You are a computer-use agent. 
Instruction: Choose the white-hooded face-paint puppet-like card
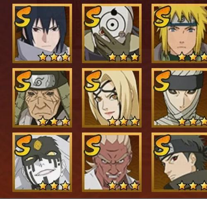click(x=42, y=162)
